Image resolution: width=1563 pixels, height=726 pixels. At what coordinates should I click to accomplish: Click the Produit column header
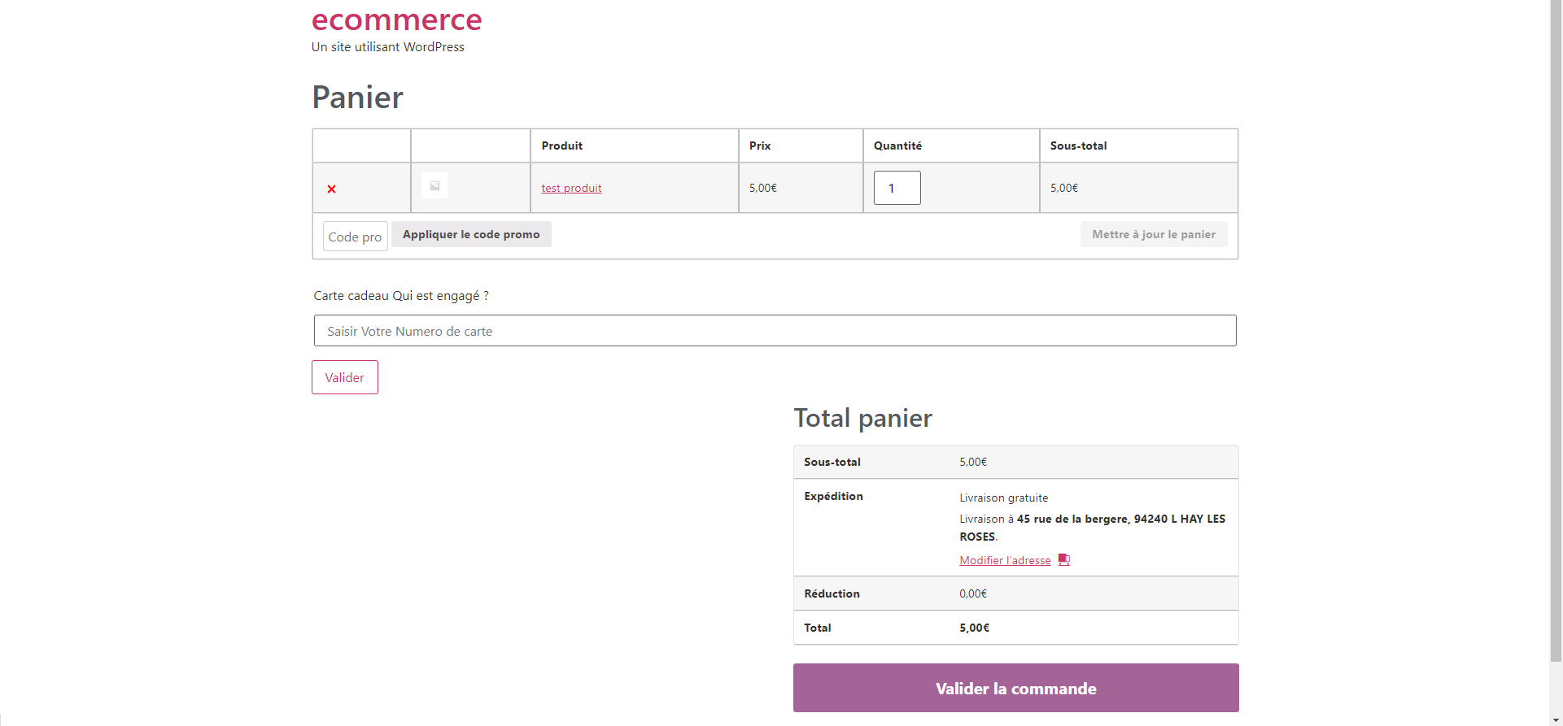[562, 146]
